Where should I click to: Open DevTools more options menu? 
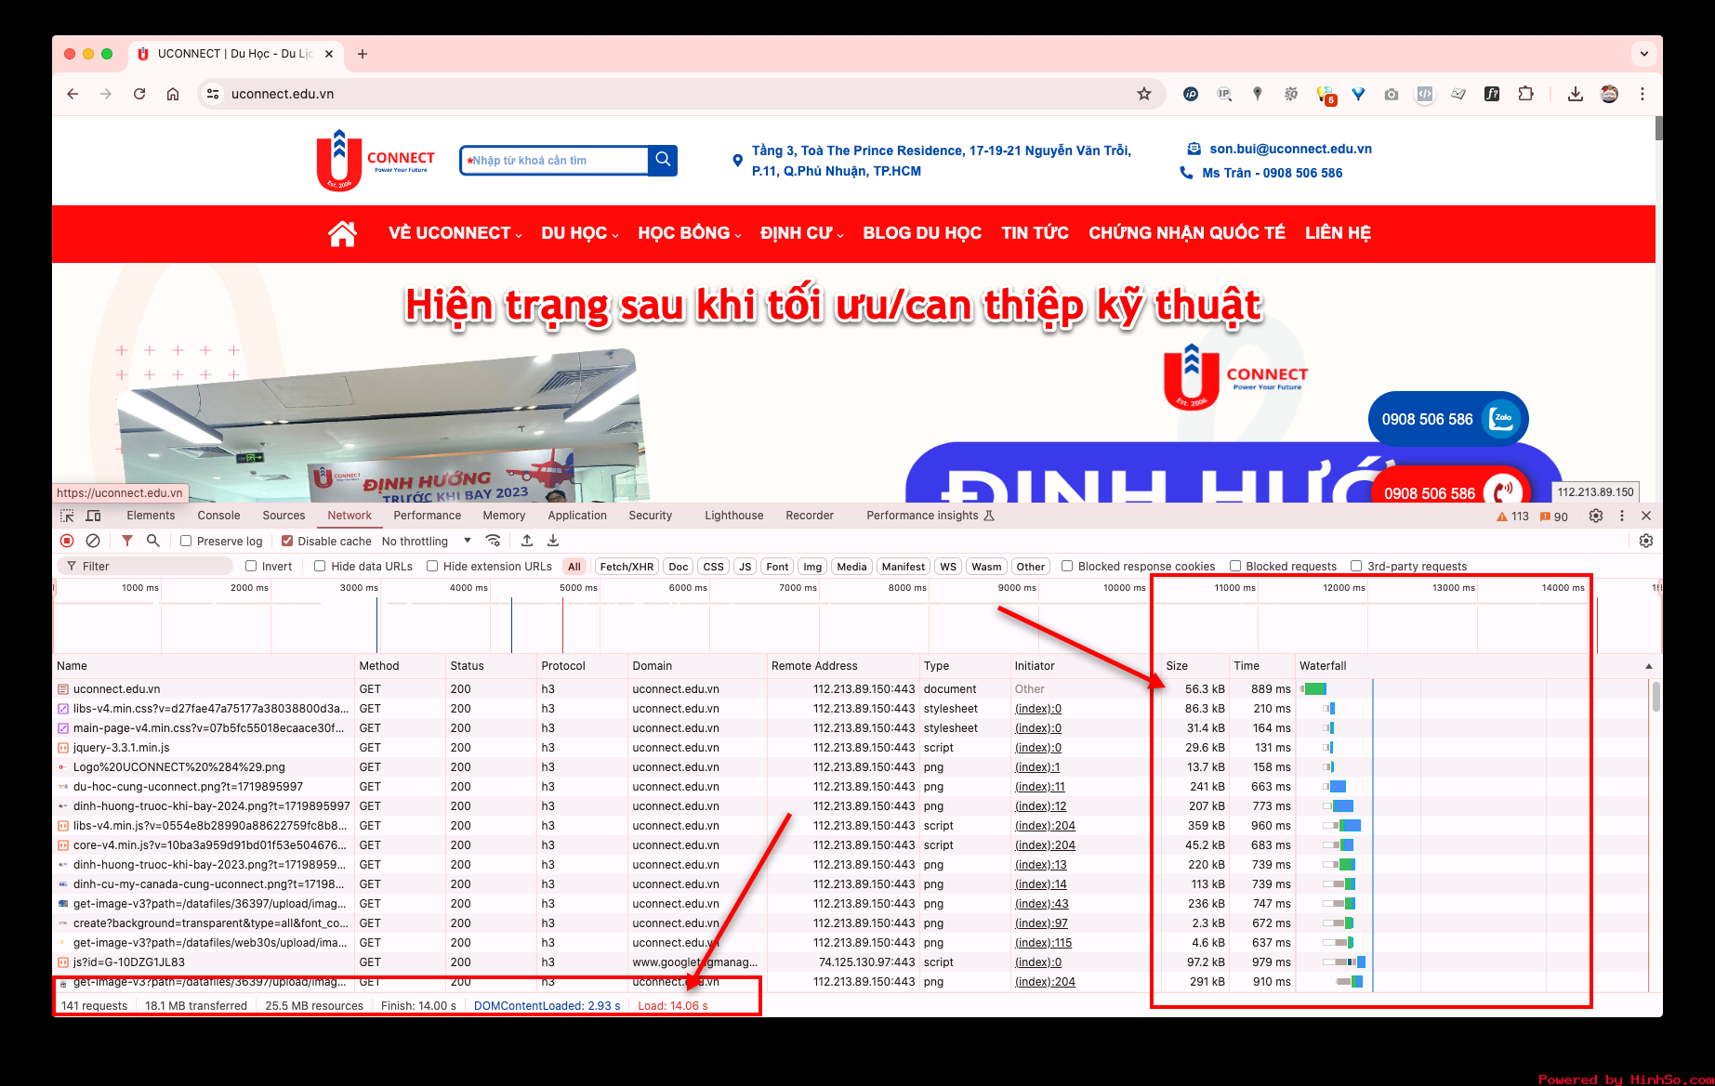(1622, 516)
